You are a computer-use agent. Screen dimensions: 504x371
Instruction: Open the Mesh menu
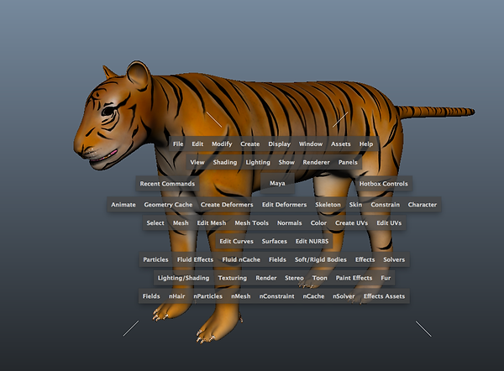(x=181, y=223)
